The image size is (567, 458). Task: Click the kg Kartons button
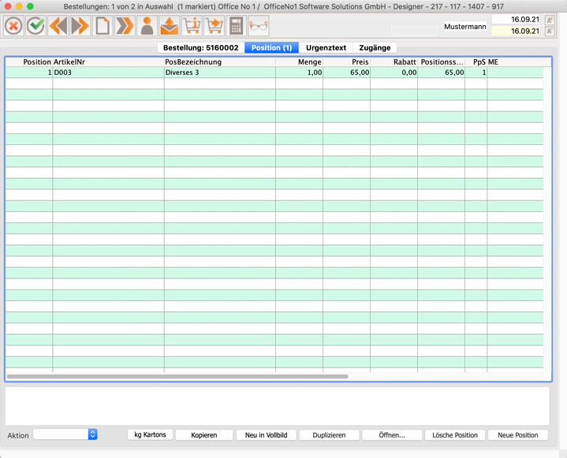coord(150,434)
